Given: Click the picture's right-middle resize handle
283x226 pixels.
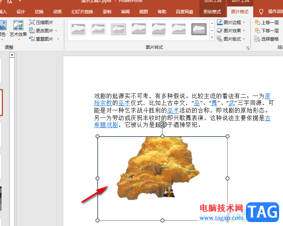Looking at the screenshot, I should click(x=227, y=178).
